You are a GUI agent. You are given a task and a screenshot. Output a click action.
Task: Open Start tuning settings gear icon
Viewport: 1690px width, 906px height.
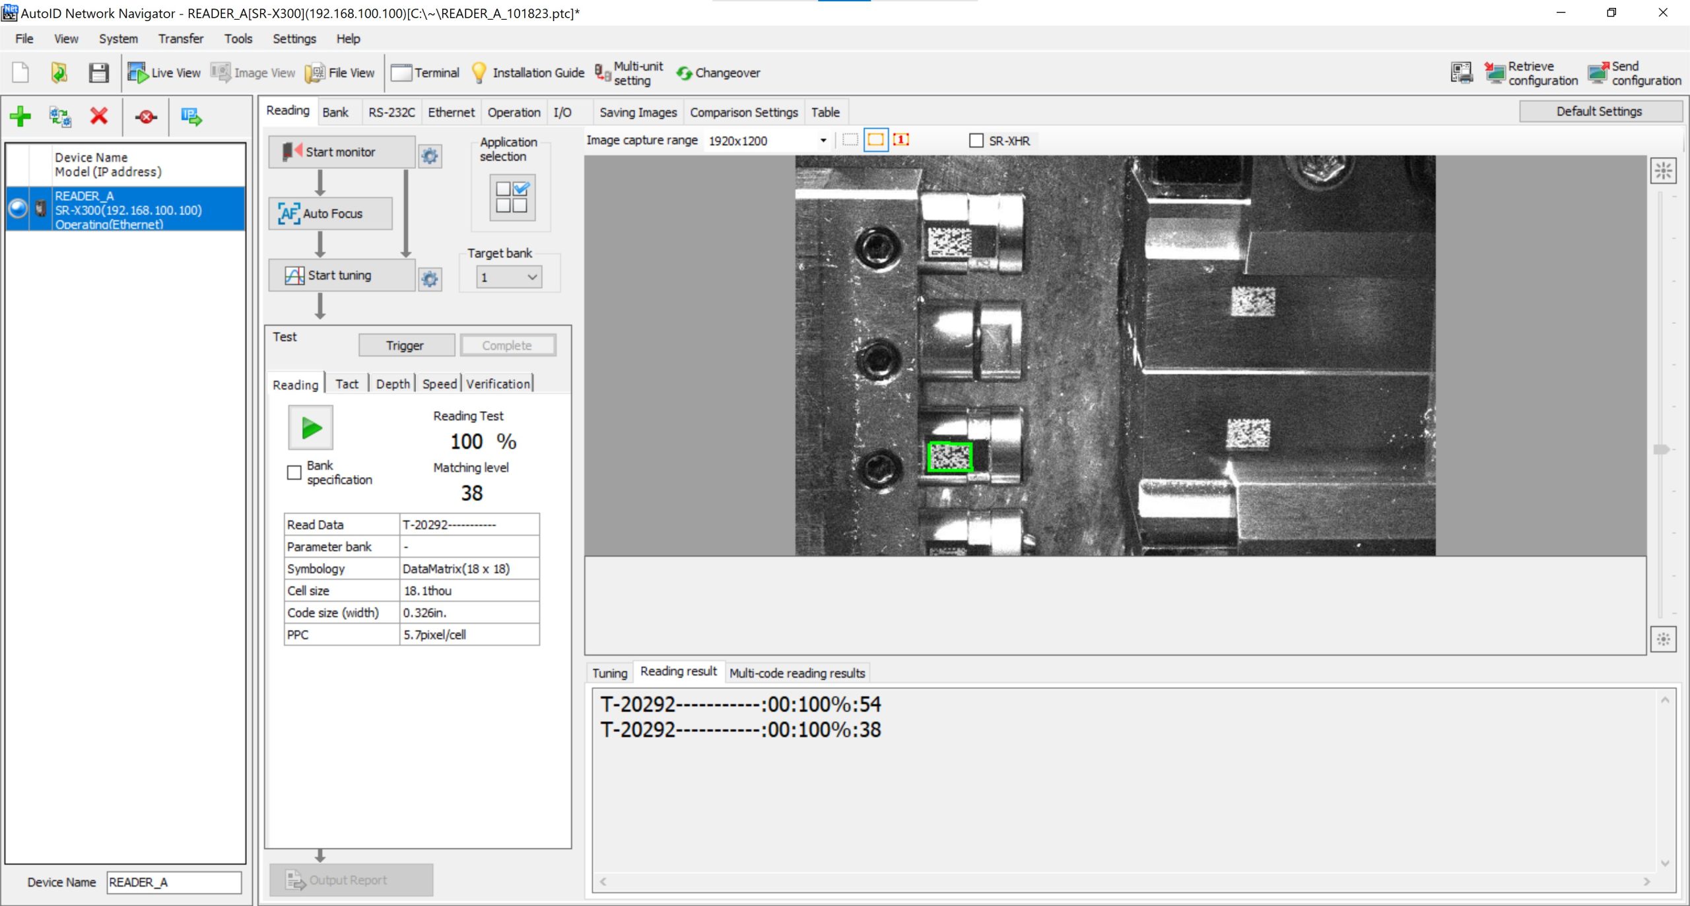tap(430, 279)
